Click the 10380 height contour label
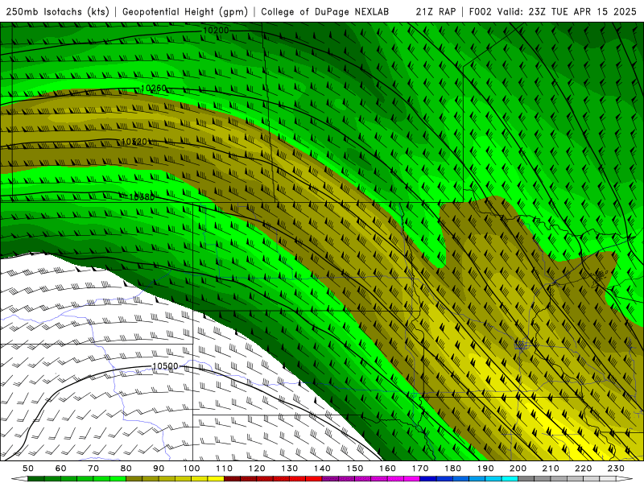The width and height of the screenshot is (644, 483). click(x=142, y=196)
